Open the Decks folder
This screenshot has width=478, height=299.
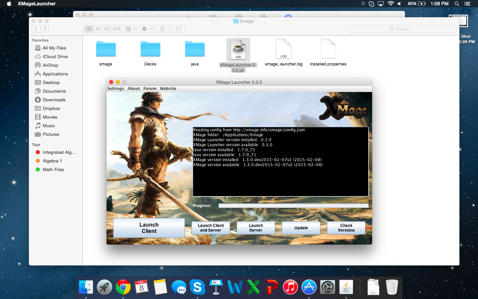click(x=150, y=49)
